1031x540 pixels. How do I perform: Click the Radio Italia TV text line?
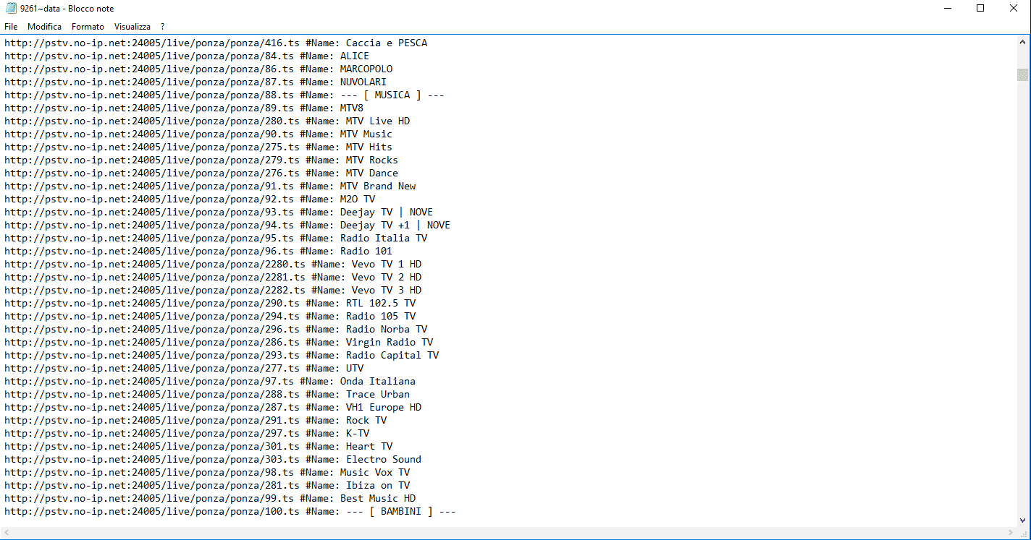pyautogui.click(x=216, y=239)
